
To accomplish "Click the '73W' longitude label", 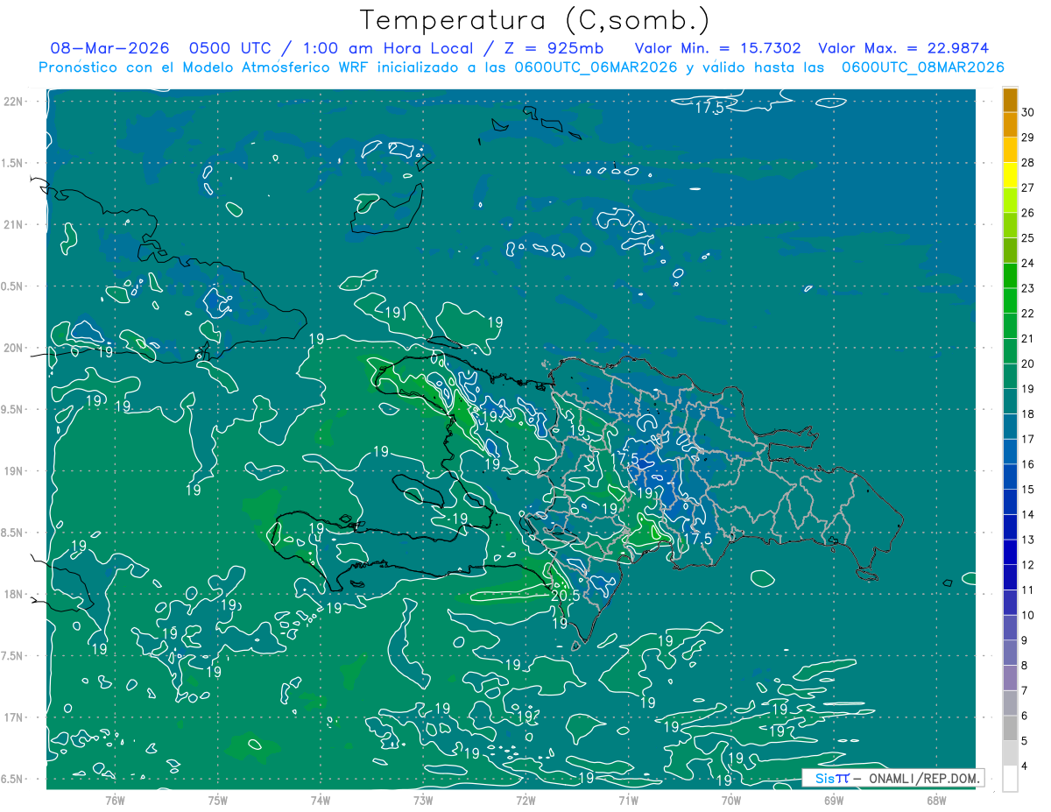I will coord(423,800).
